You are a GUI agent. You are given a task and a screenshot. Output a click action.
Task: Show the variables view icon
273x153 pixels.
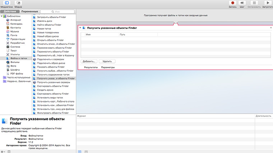pos(86,152)
